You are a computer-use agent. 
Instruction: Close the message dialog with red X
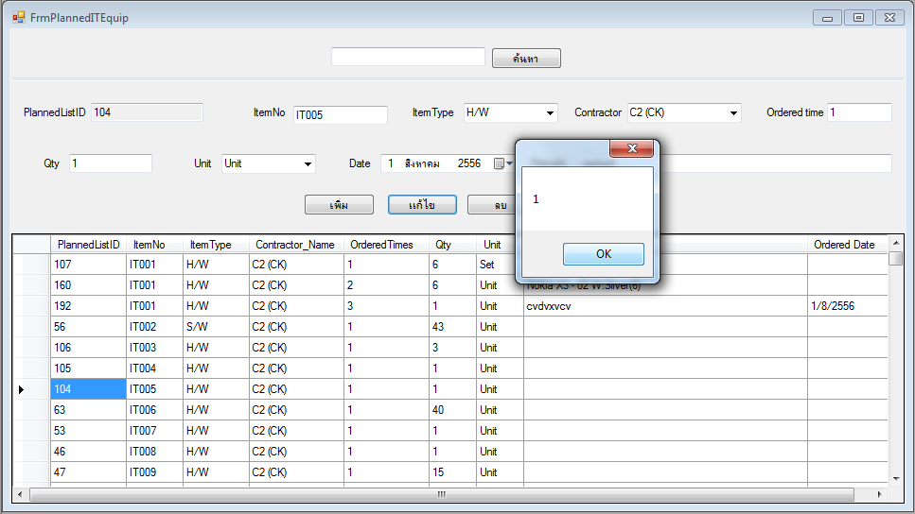(631, 149)
